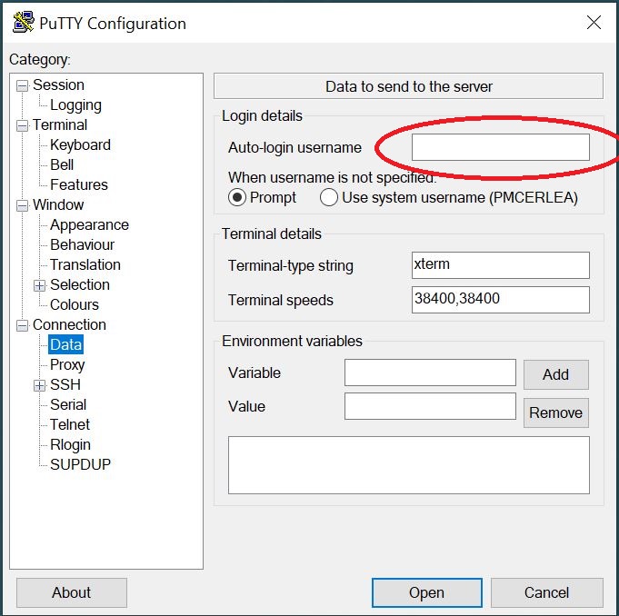Open Bell settings
The height and width of the screenshot is (616, 619).
[62, 164]
